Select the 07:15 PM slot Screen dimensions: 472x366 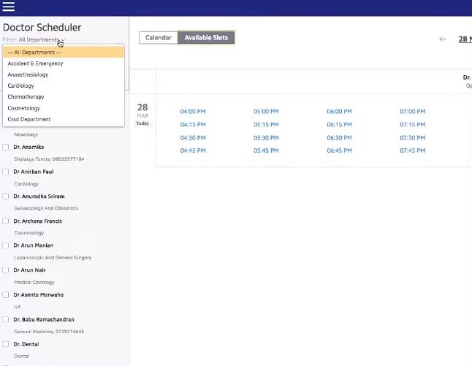413,125
